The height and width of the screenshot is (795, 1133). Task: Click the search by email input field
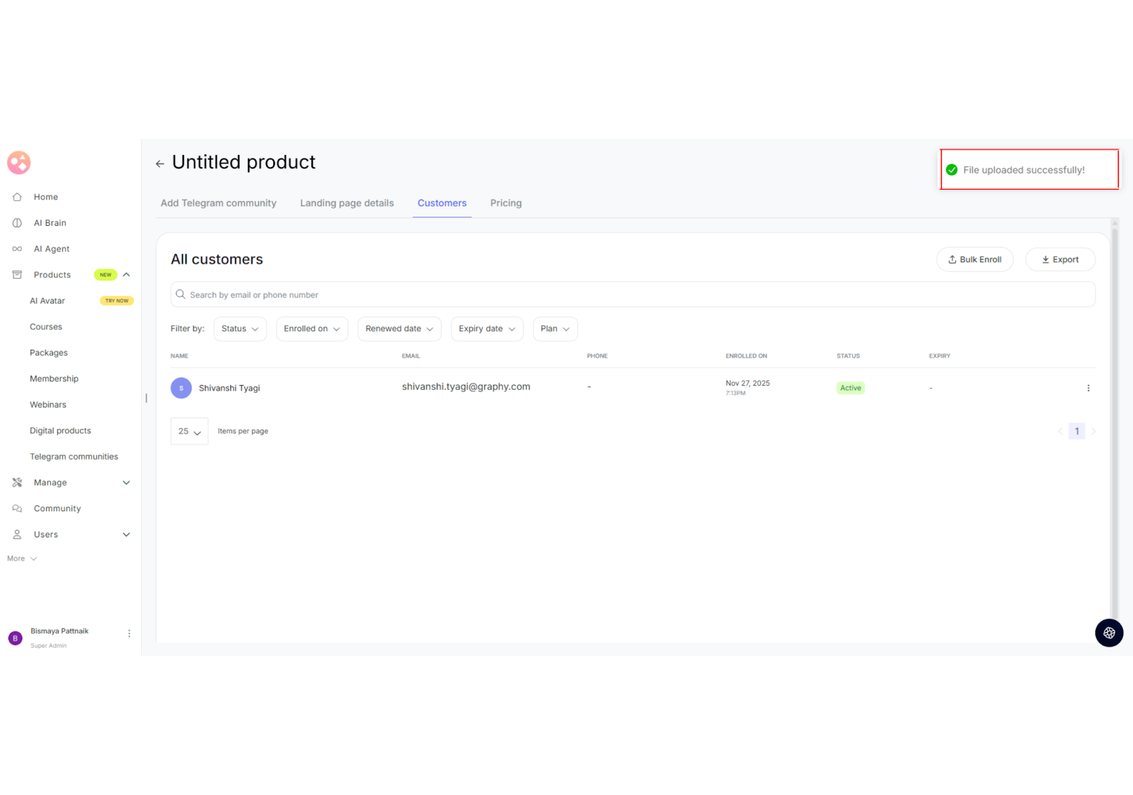click(632, 294)
